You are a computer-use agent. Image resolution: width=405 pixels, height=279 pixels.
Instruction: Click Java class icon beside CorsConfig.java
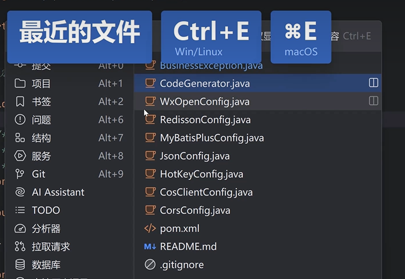click(x=150, y=210)
